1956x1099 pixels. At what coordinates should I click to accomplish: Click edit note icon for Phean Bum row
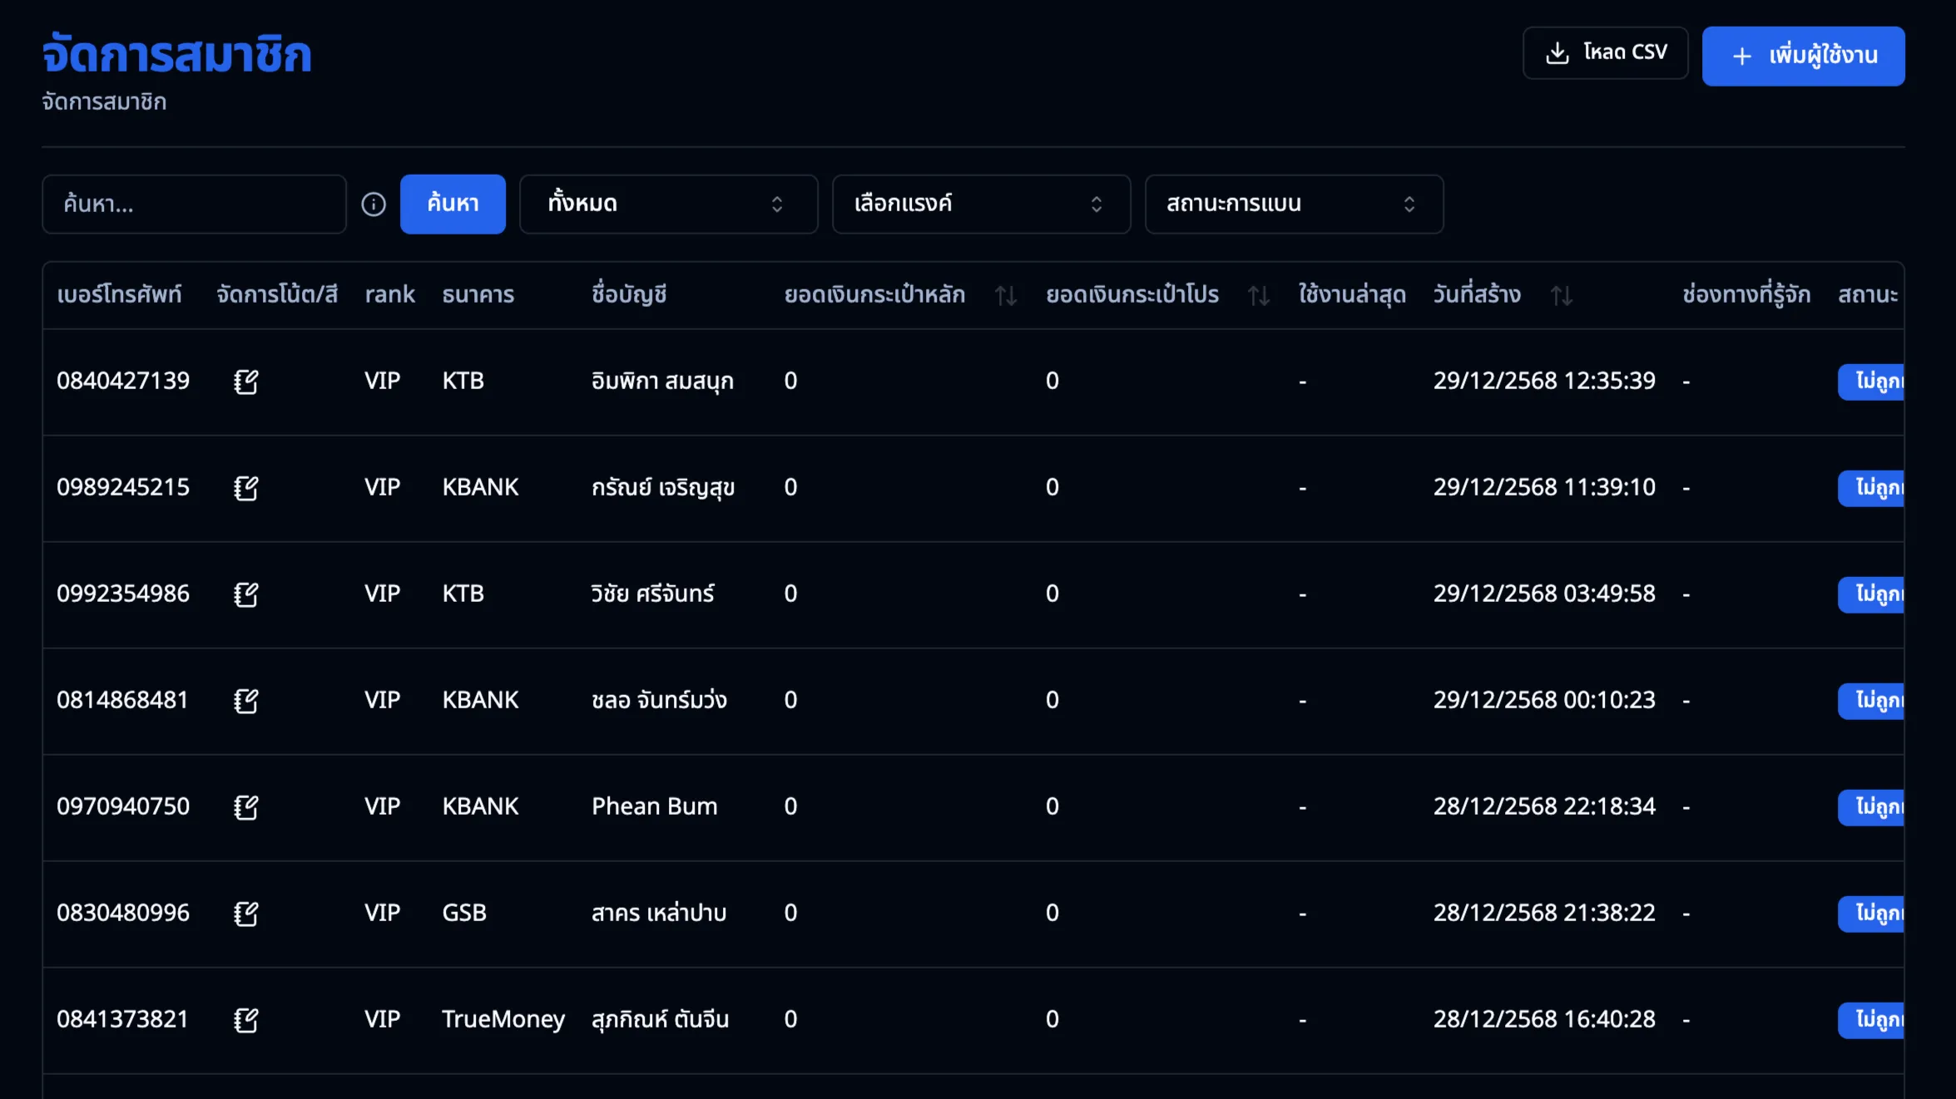click(245, 807)
